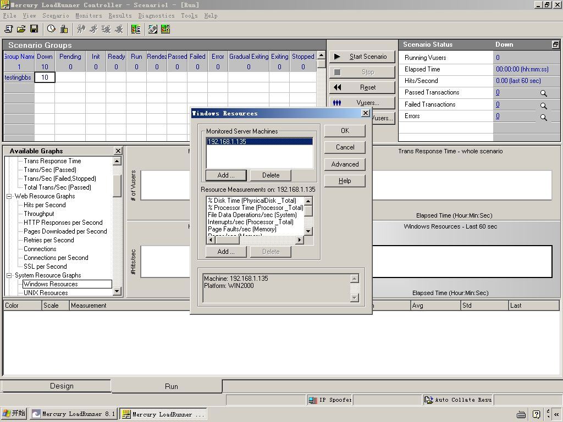Click the Start Scenario button
Viewport: 563px width, 422px height.
(362, 57)
